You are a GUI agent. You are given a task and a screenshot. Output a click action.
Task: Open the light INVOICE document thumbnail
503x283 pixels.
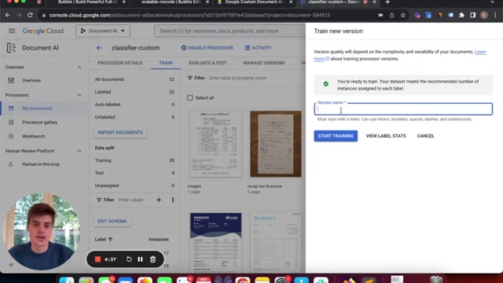tap(276, 243)
